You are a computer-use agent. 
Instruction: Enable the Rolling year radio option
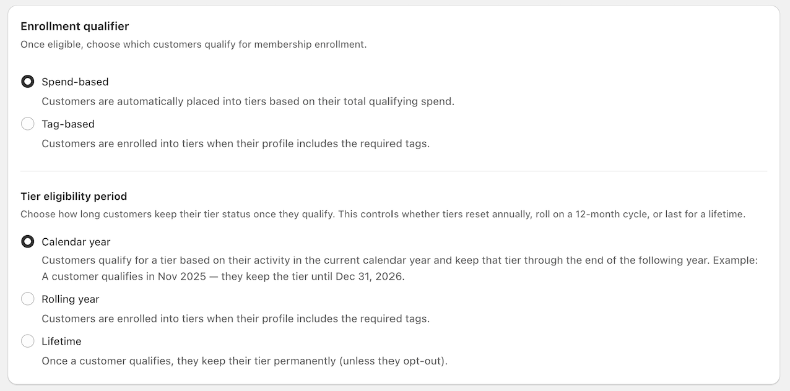(28, 299)
